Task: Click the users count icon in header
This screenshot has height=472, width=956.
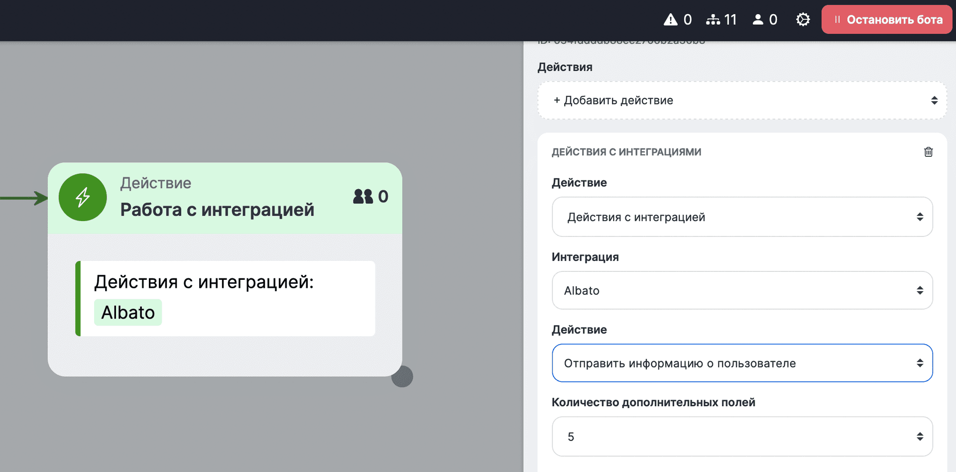Action: point(757,20)
